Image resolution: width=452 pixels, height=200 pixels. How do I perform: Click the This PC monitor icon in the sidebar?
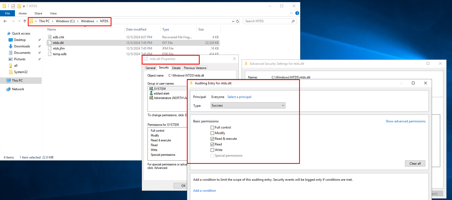9,81
